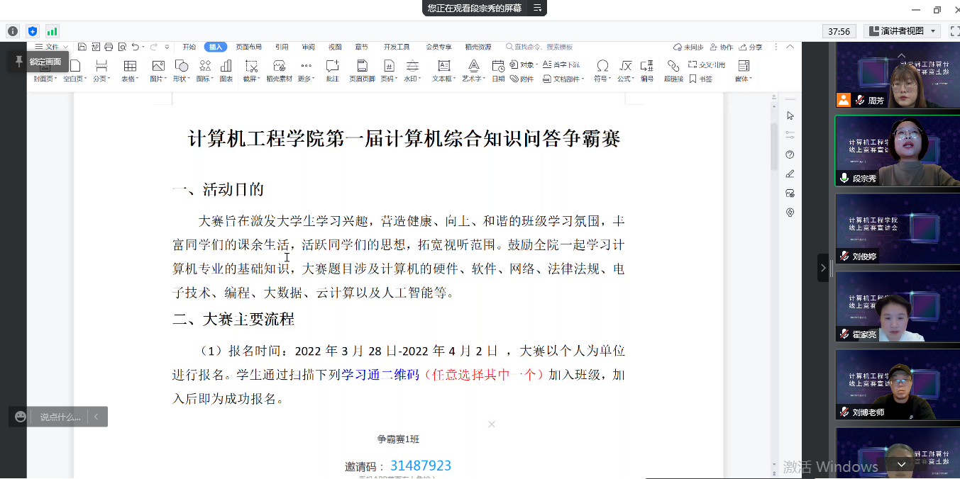Expand the 表格 table dropdown
The width and height of the screenshot is (960, 479).
click(130, 79)
